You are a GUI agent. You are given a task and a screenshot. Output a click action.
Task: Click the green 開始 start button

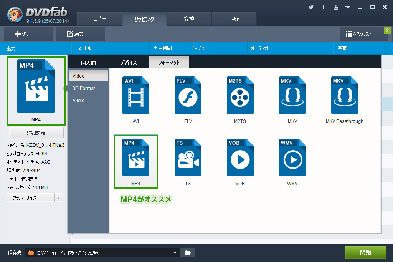366,252
